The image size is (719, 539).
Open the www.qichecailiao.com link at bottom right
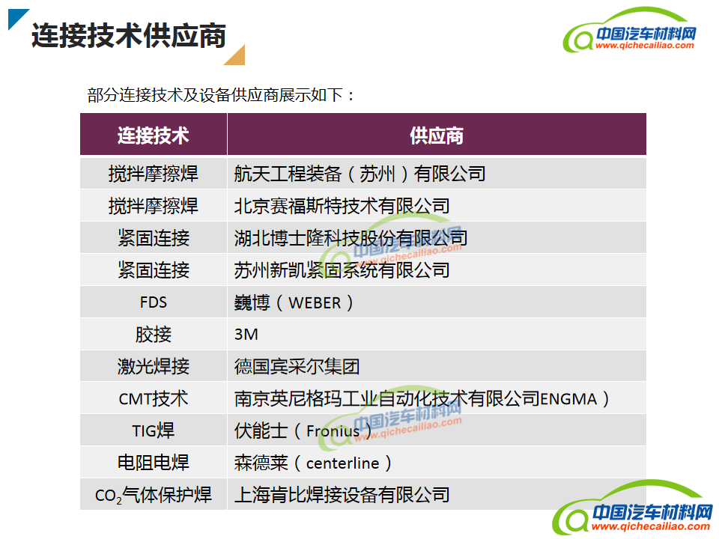[645, 526]
